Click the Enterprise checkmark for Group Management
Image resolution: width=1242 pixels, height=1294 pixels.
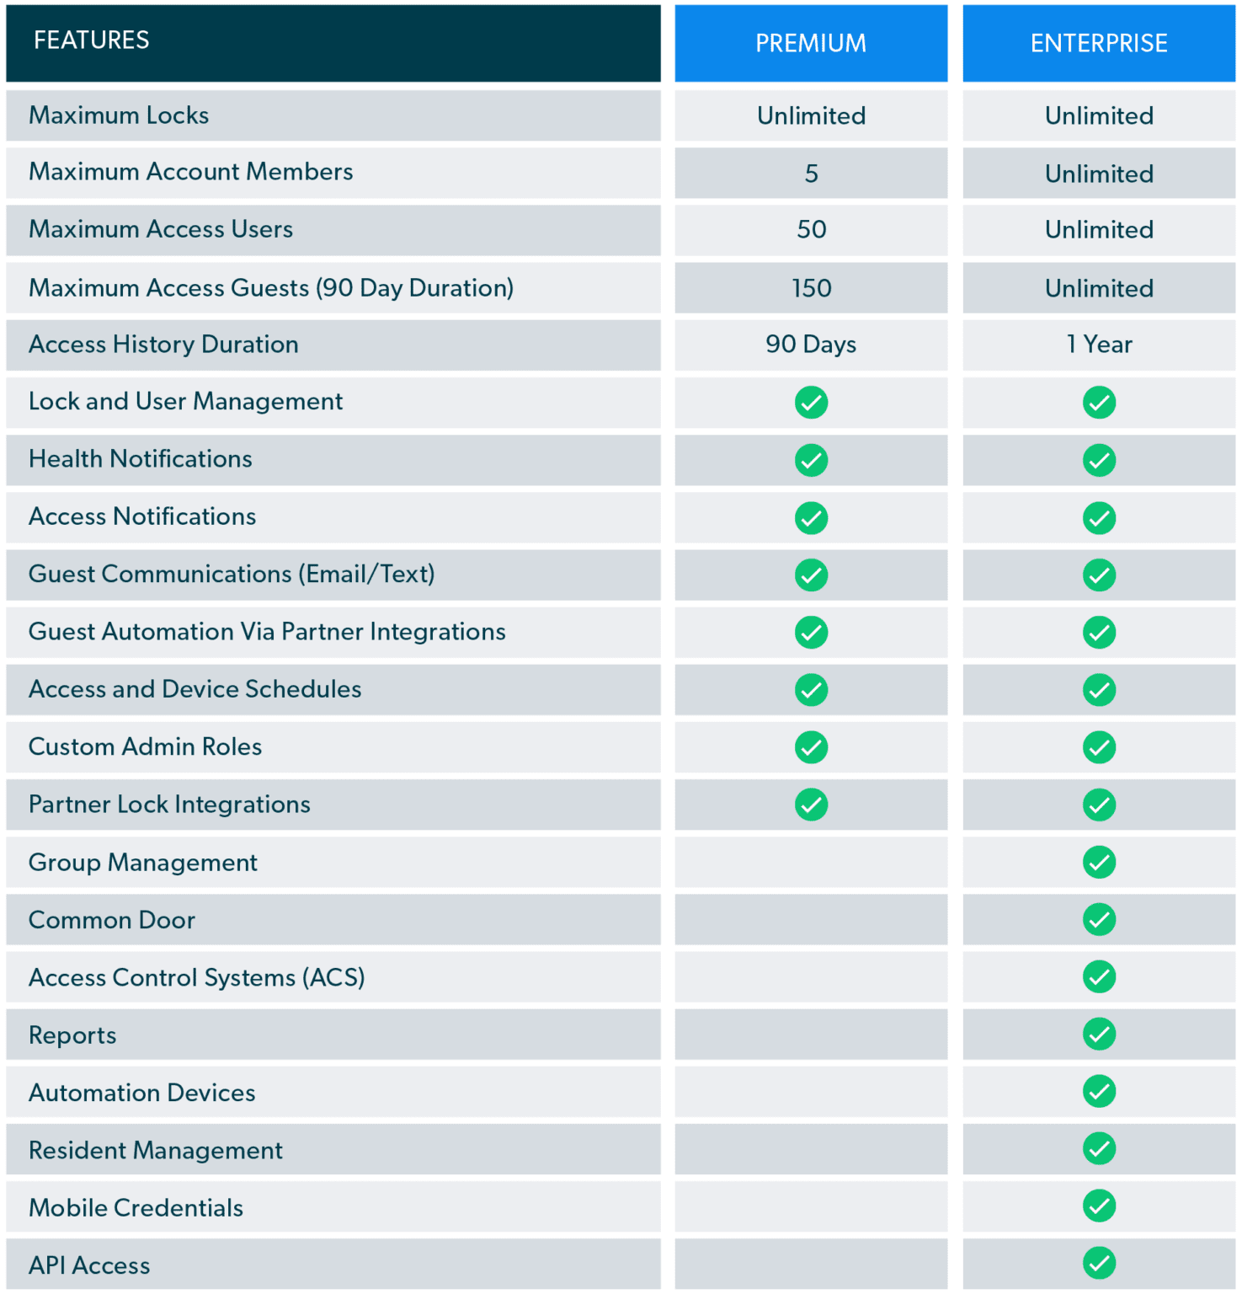pyautogui.click(x=1099, y=862)
